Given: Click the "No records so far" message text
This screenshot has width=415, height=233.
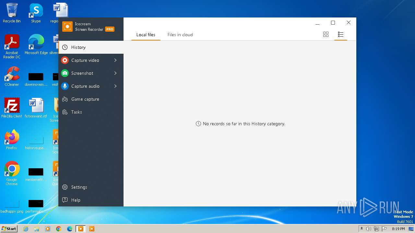Looking at the screenshot, I should pyautogui.click(x=244, y=124).
